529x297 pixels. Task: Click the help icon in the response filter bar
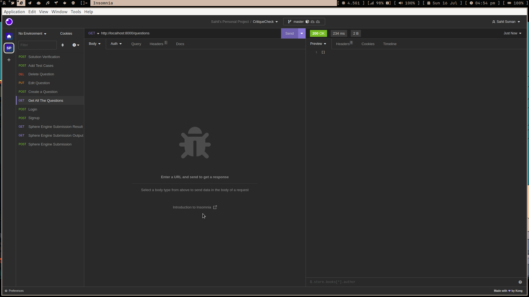tap(520, 282)
